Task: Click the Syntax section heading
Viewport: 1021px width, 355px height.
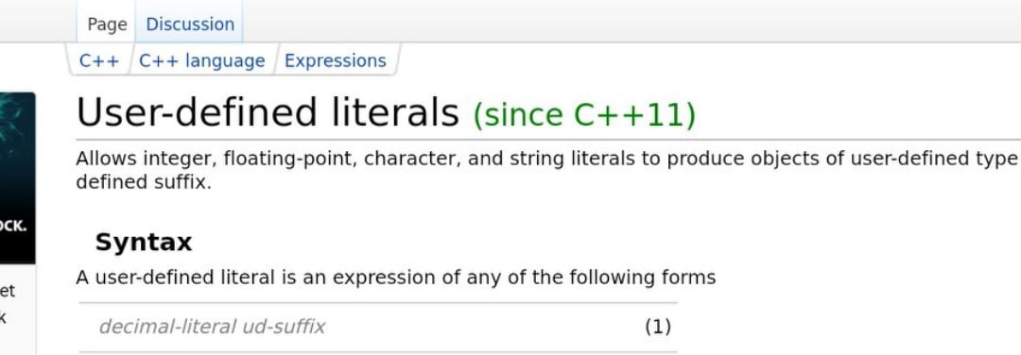Action: coord(144,242)
